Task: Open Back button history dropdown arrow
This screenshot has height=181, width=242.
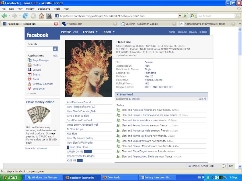Action: pyautogui.click(x=9, y=16)
